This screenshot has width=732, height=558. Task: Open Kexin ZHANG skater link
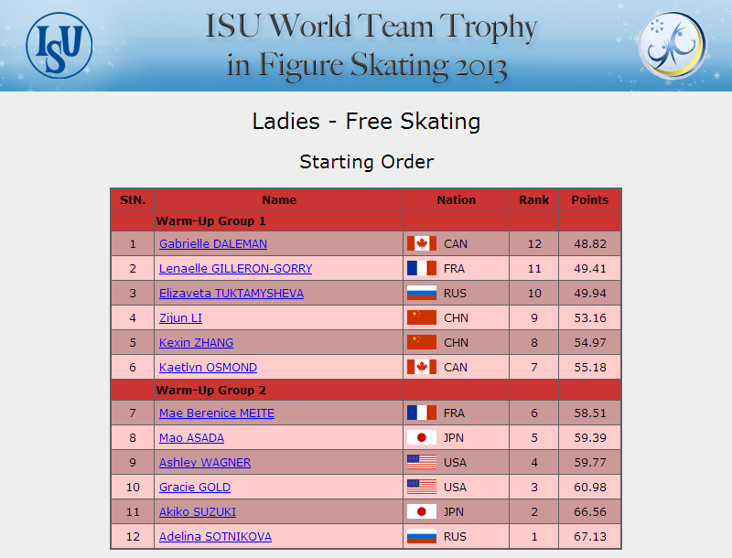point(196,343)
